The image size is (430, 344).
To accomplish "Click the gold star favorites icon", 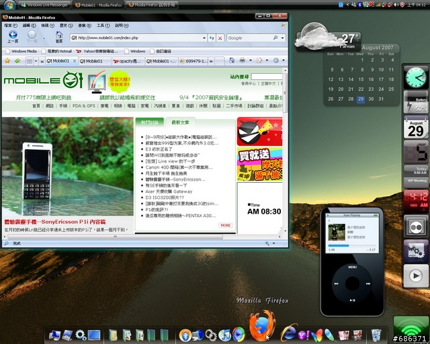I will point(7,60).
